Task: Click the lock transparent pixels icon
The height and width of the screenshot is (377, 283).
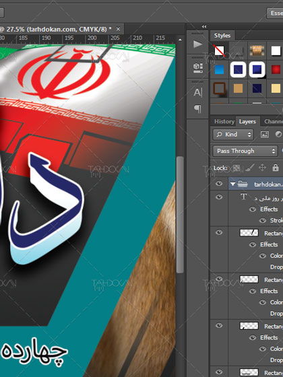Action: pos(237,168)
